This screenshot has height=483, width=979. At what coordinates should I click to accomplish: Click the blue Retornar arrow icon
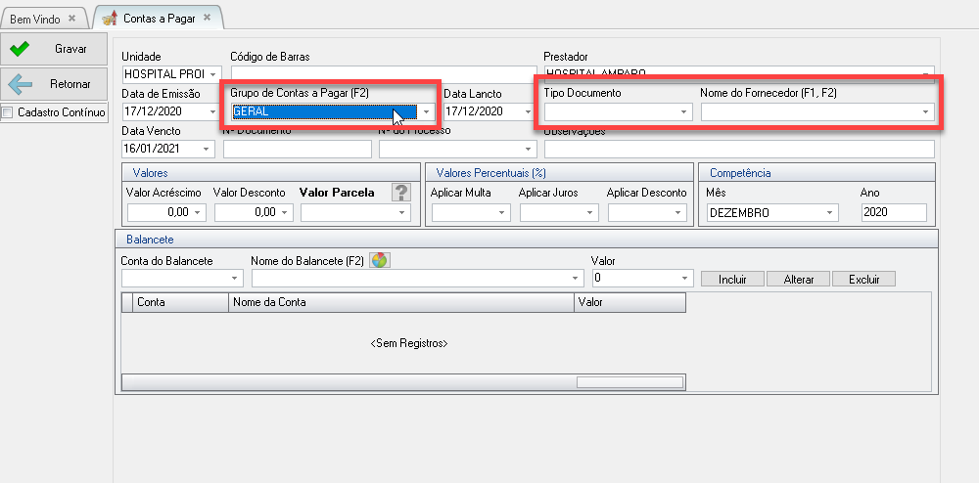(21, 84)
